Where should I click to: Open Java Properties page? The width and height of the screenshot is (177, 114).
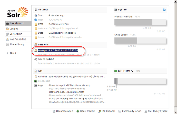tap(18, 39)
